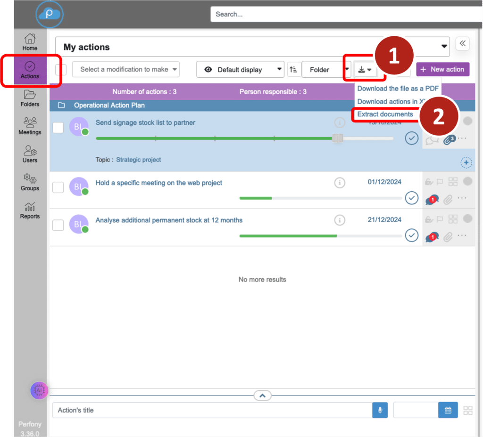Open the Home section in sidebar
The width and height of the screenshot is (483, 437).
click(30, 42)
